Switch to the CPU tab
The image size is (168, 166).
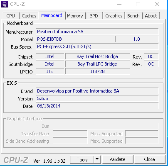10,16
